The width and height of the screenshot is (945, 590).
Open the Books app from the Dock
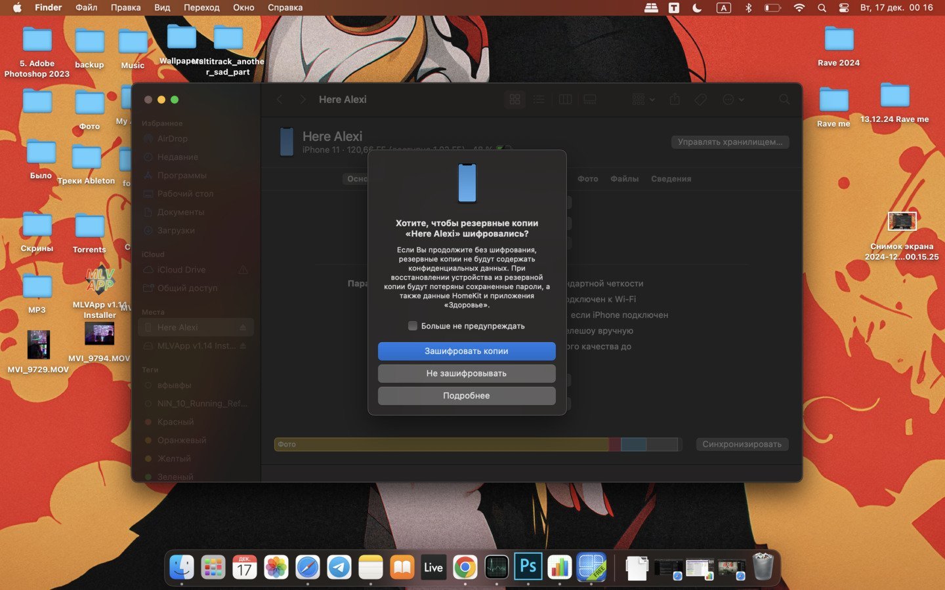tap(402, 568)
